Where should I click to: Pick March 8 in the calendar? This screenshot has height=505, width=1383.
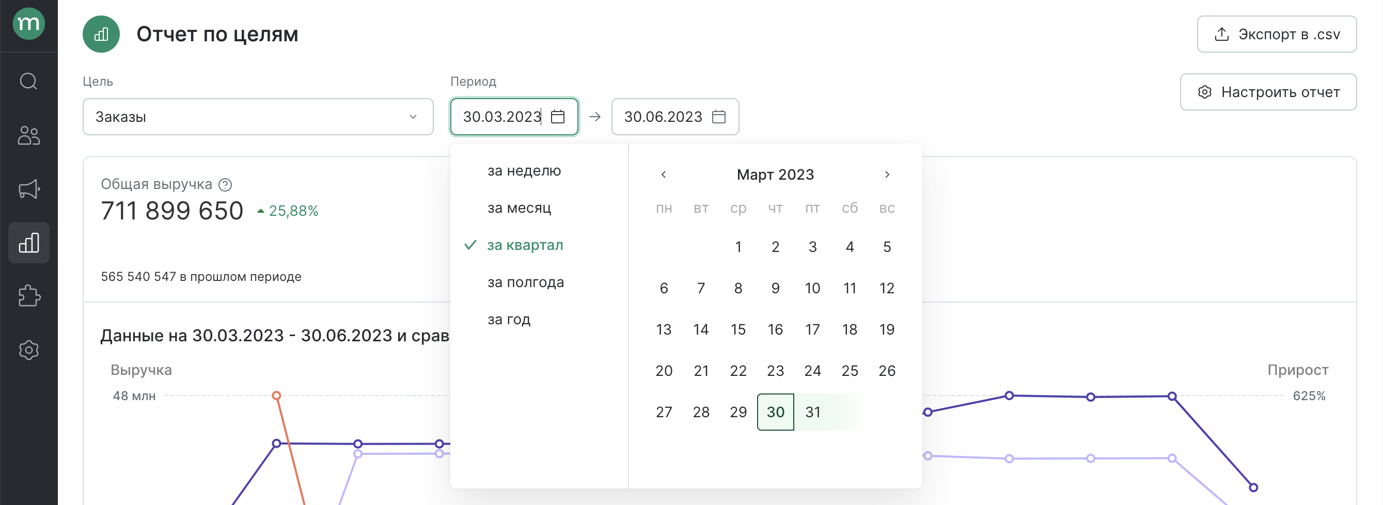(x=738, y=288)
